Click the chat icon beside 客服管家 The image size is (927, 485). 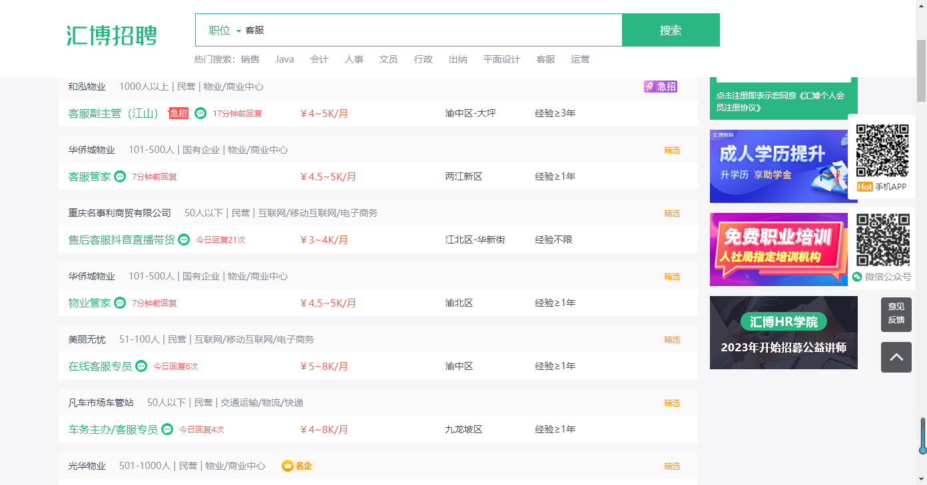click(x=120, y=176)
